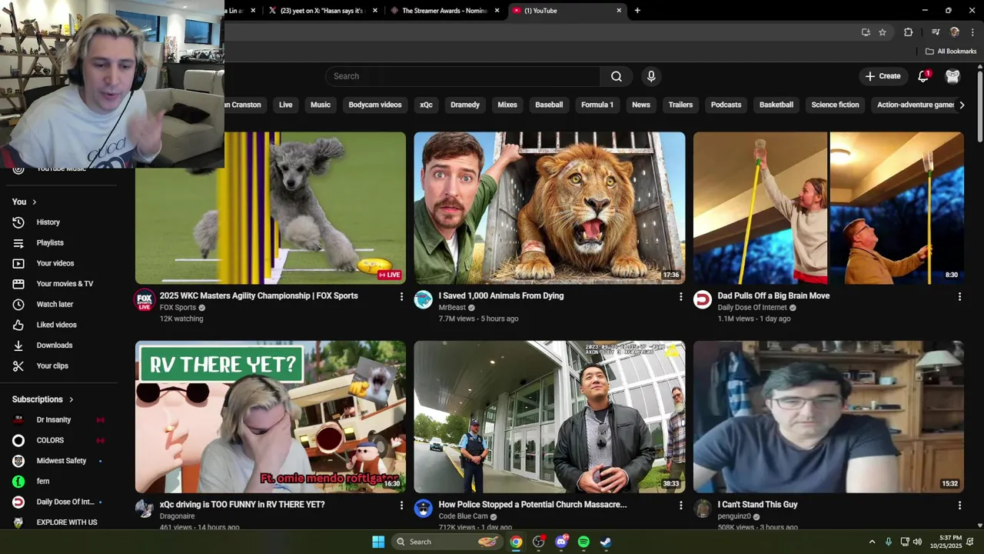The width and height of the screenshot is (984, 554).
Task: Switch to The Streamer Awards browser tab
Action: click(x=444, y=11)
